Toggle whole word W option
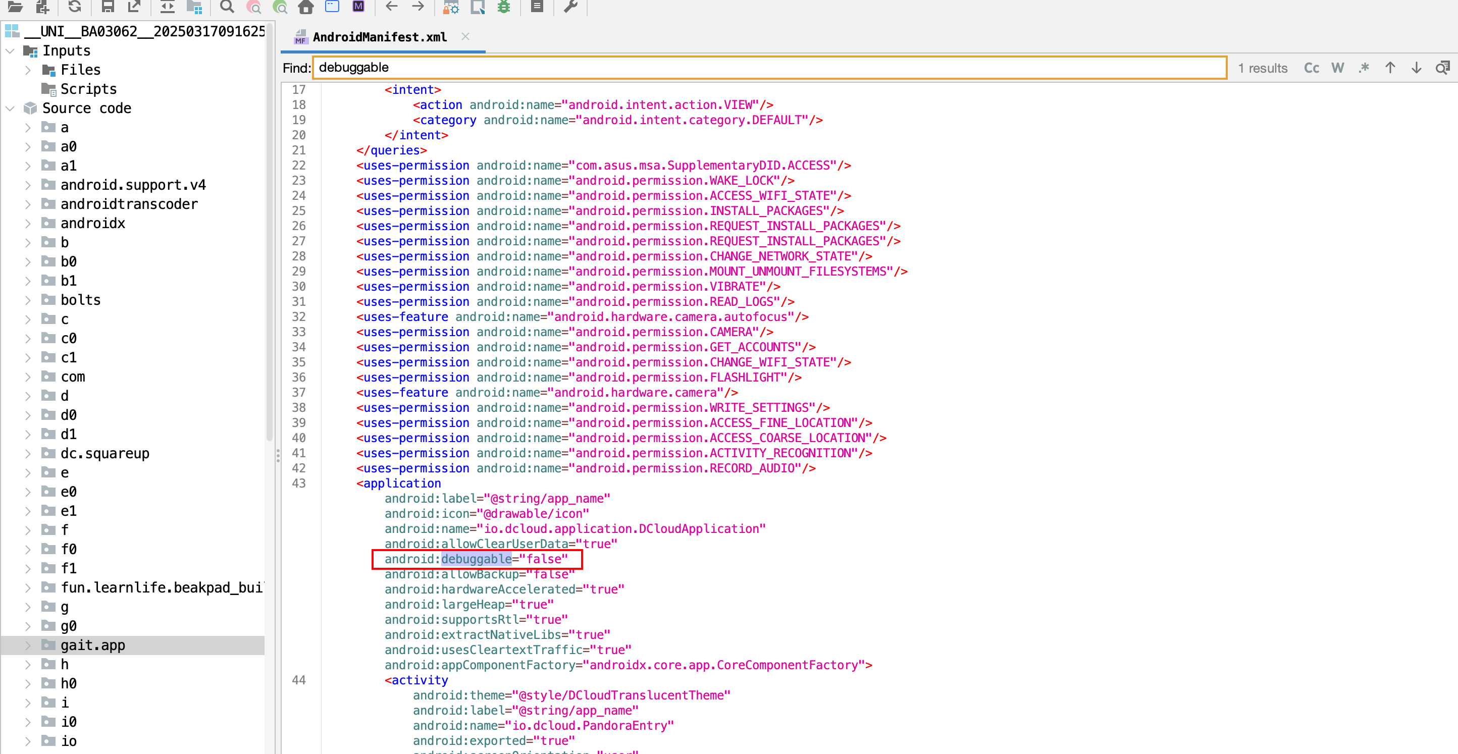1458x754 pixels. (1337, 68)
